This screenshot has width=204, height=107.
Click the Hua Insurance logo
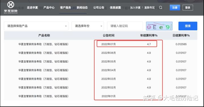point(11,7)
